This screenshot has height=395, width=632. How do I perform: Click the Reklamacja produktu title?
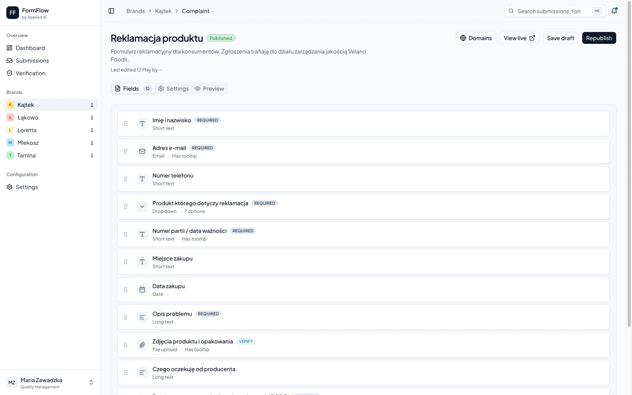click(x=157, y=38)
